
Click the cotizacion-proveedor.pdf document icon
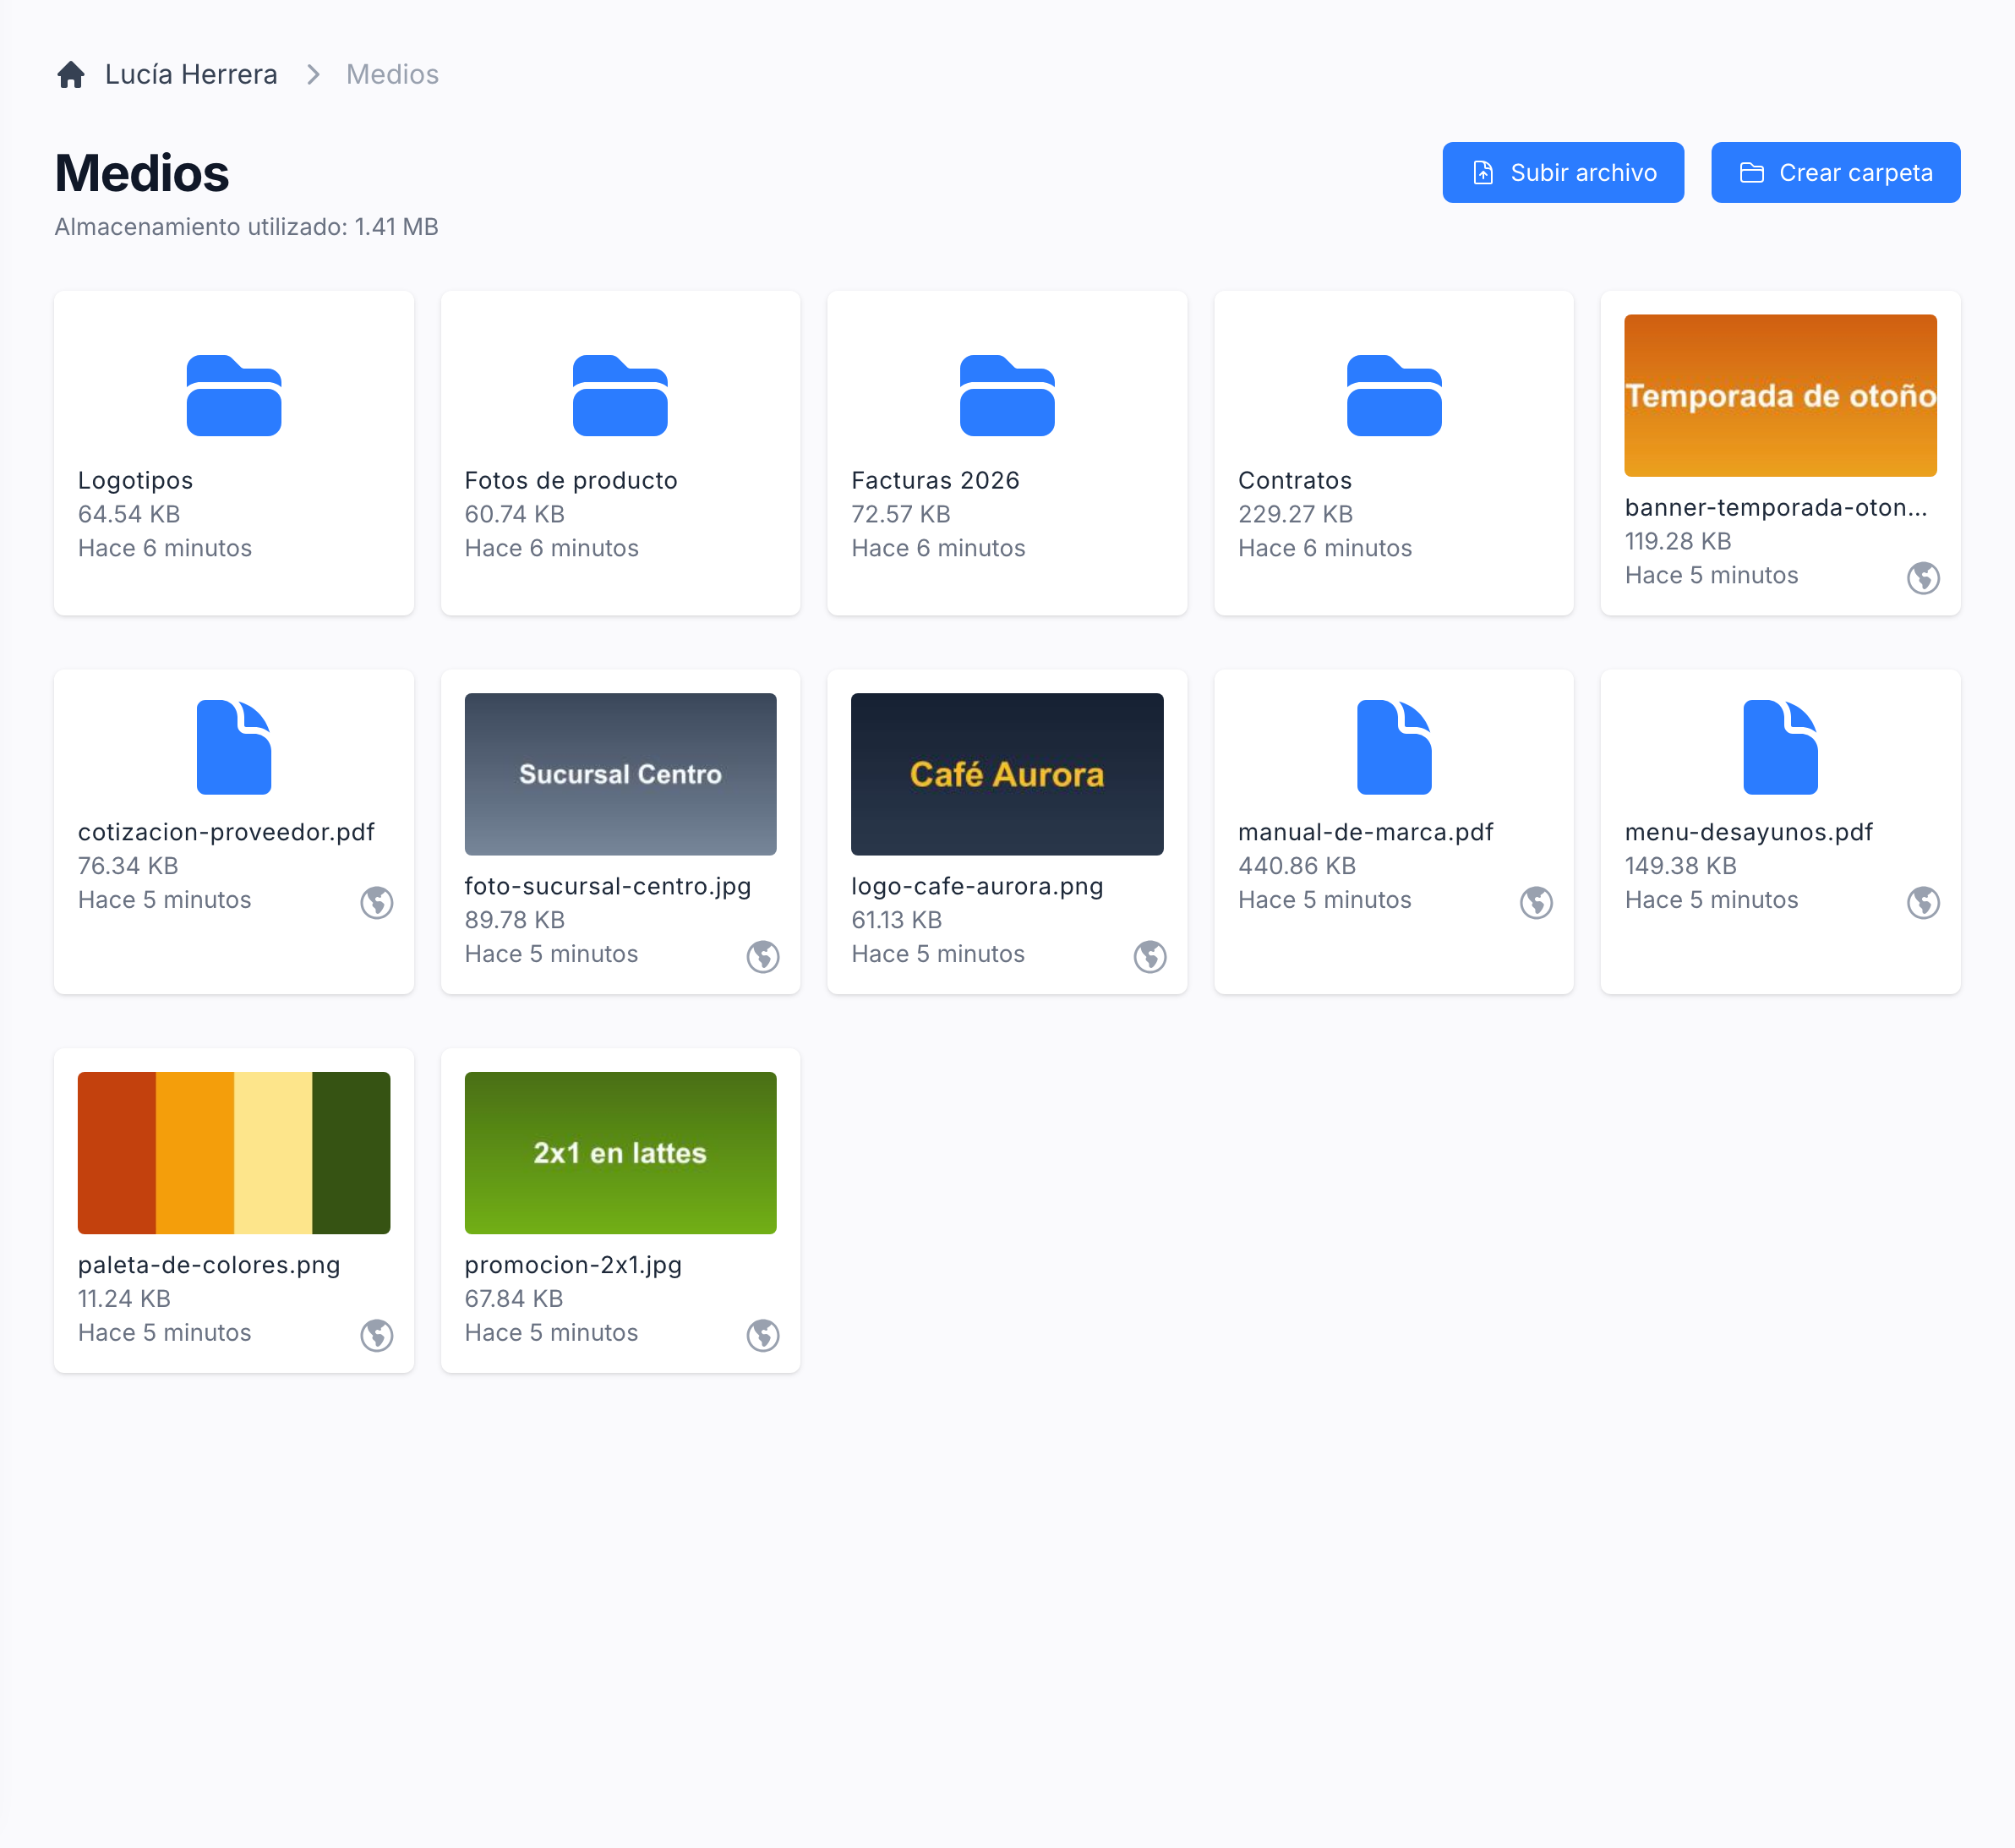(x=234, y=747)
